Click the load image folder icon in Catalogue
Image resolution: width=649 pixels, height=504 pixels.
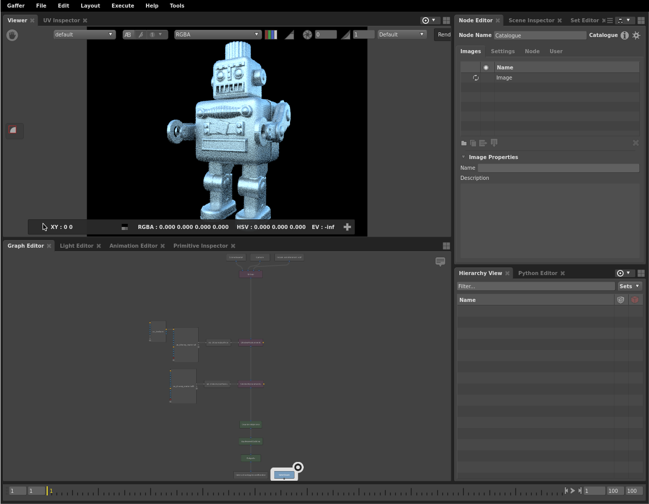[463, 143]
